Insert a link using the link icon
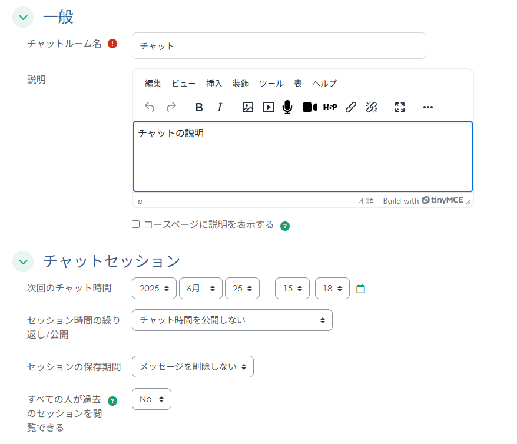517x444 pixels. (x=350, y=107)
